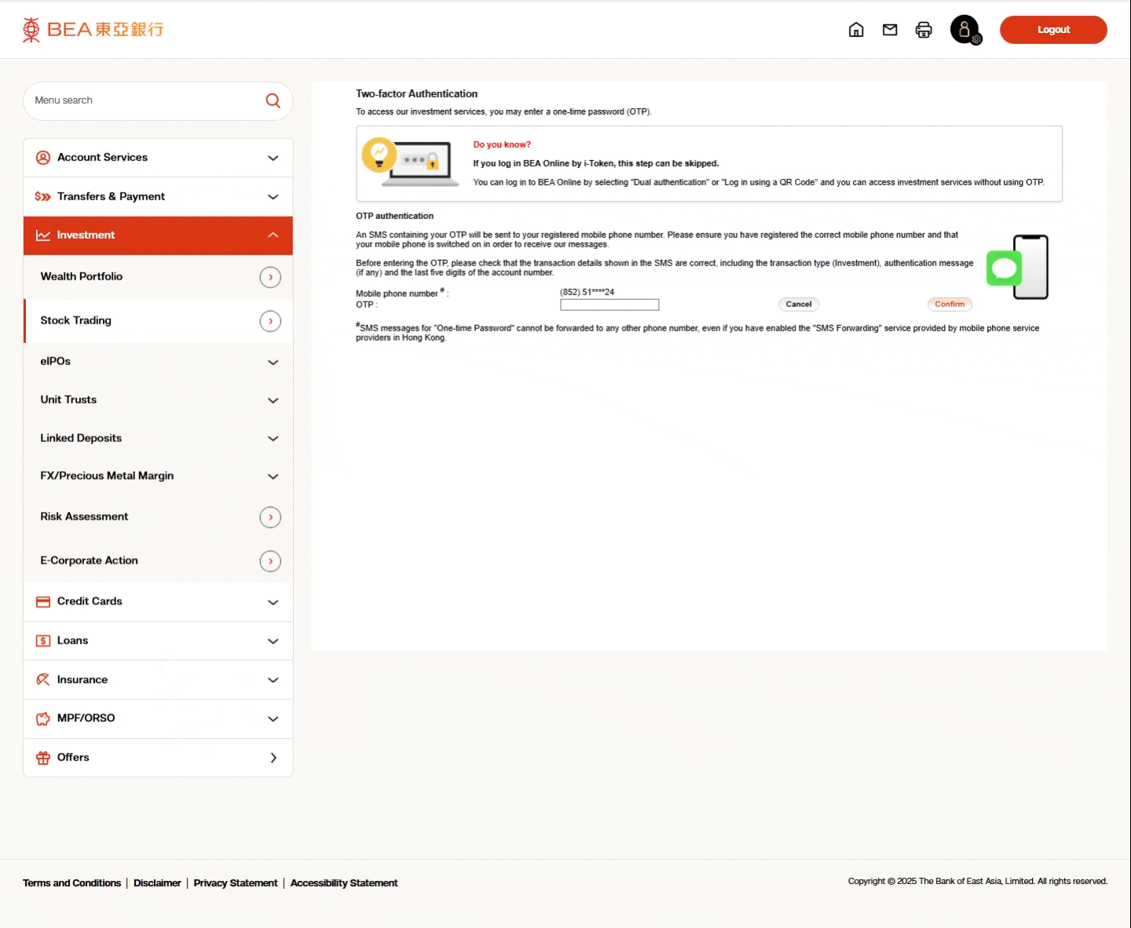Expand the Account Services chevron
The image size is (1131, 928).
(273, 158)
